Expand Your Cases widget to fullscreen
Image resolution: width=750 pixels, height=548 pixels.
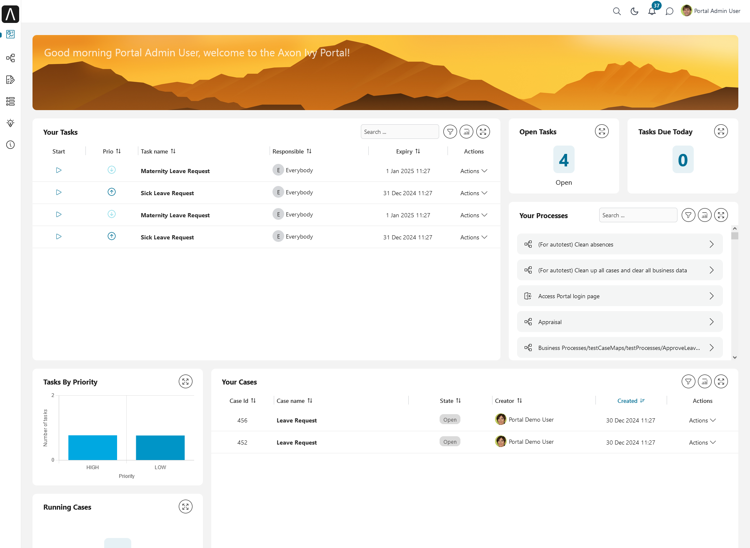[721, 382]
